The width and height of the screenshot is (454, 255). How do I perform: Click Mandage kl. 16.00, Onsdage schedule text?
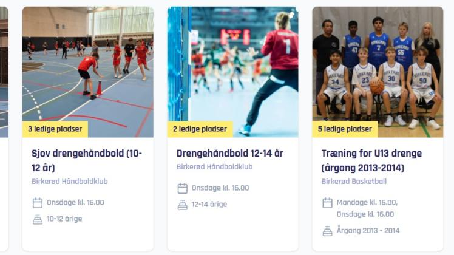click(367, 208)
